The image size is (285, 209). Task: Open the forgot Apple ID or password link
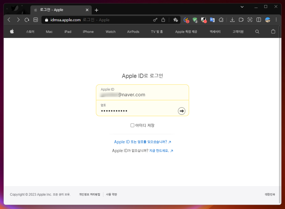[x=142, y=142]
